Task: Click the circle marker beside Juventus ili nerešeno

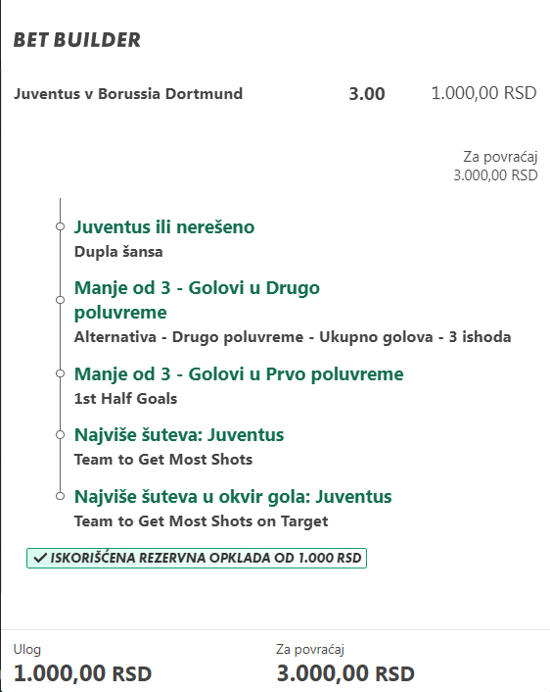Action: coord(60,226)
